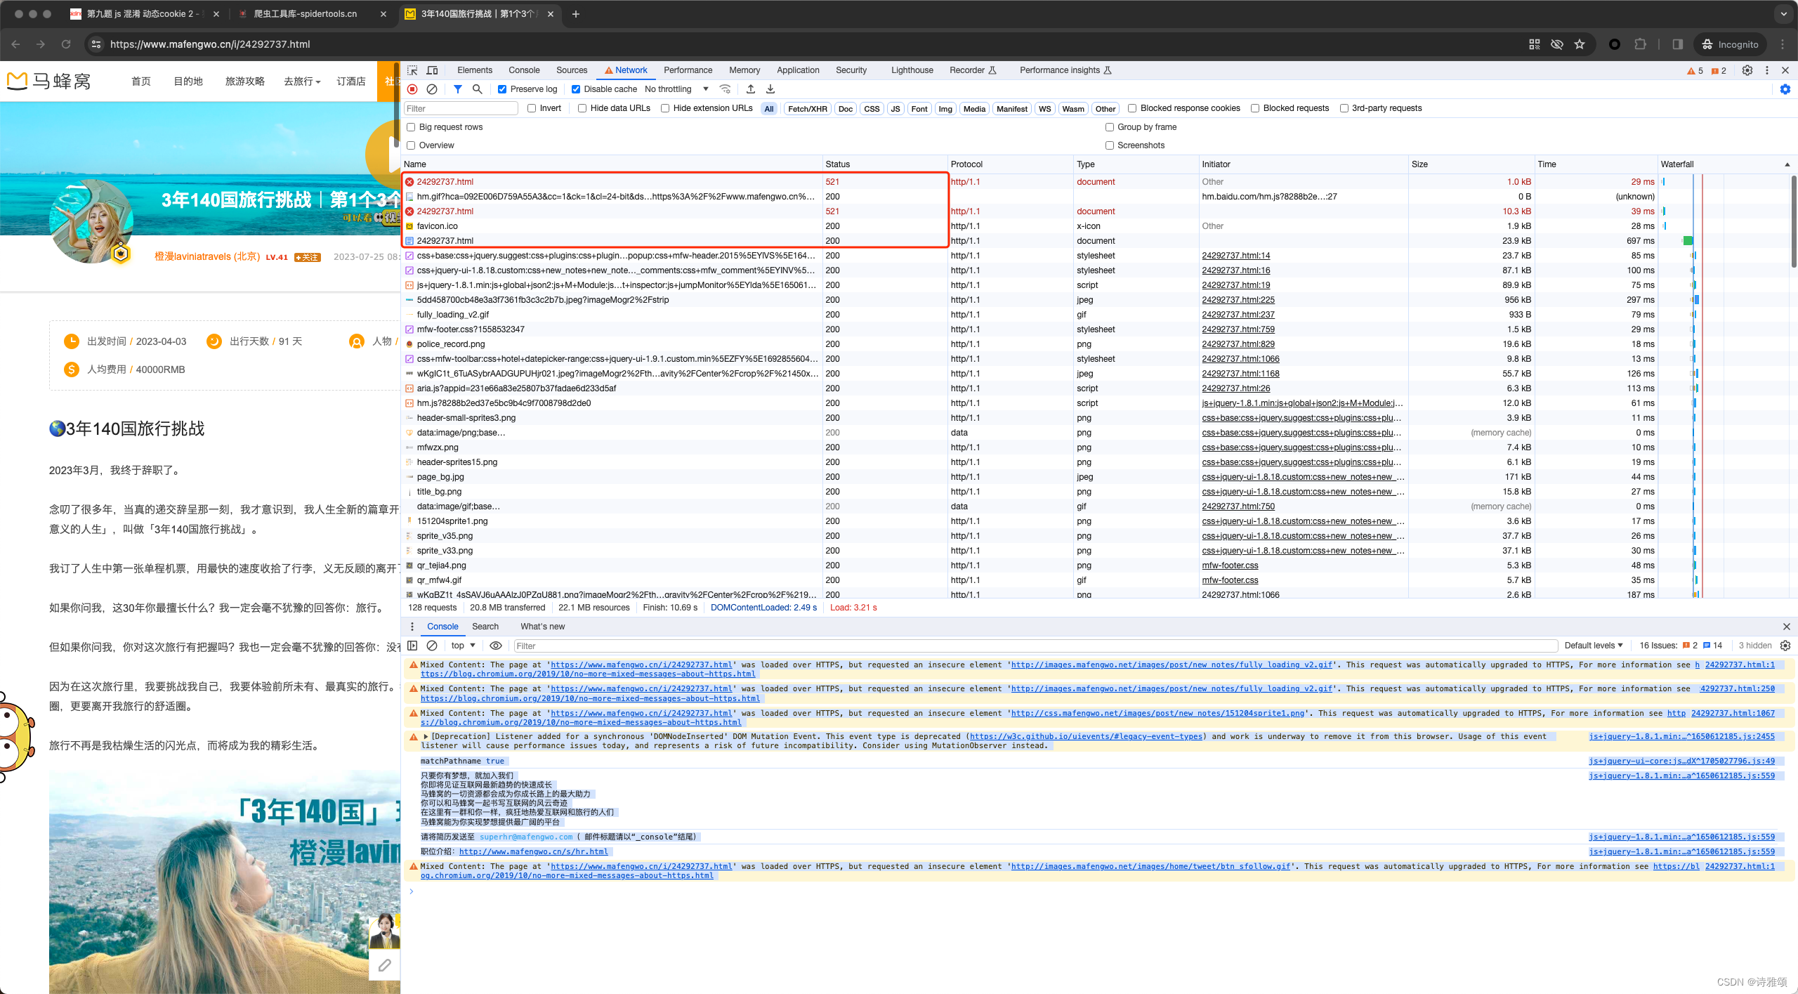Open DevTools more options menu

pyautogui.click(x=1767, y=70)
